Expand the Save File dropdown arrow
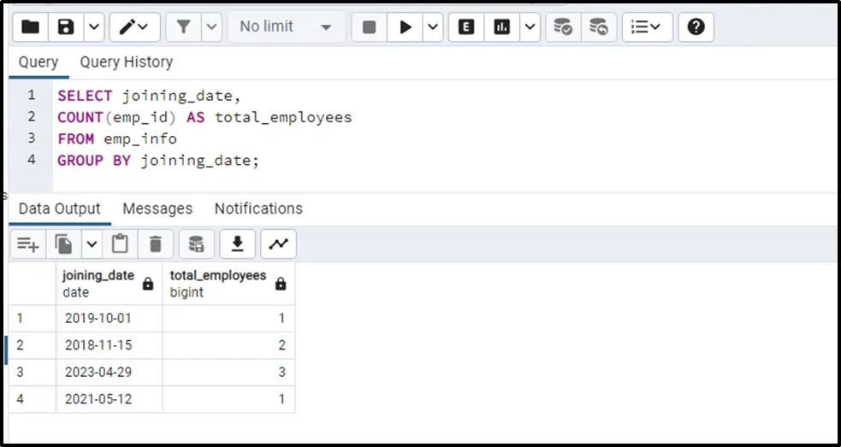Screen dimensions: 841x447 coord(93,27)
